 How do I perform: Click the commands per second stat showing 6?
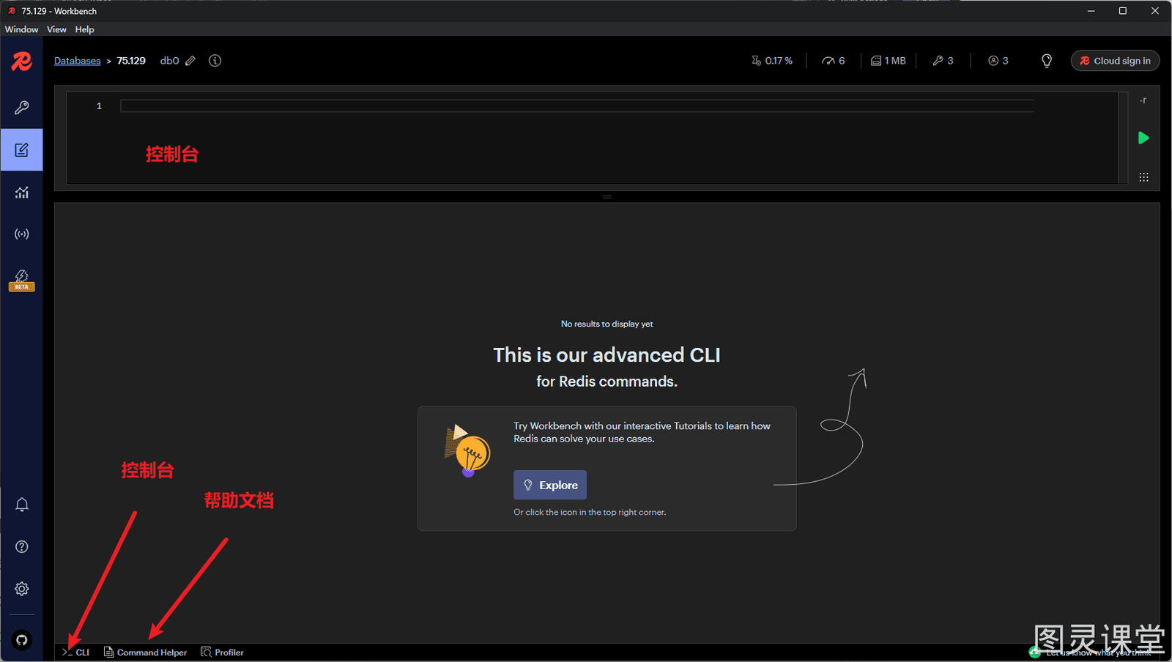coord(834,61)
